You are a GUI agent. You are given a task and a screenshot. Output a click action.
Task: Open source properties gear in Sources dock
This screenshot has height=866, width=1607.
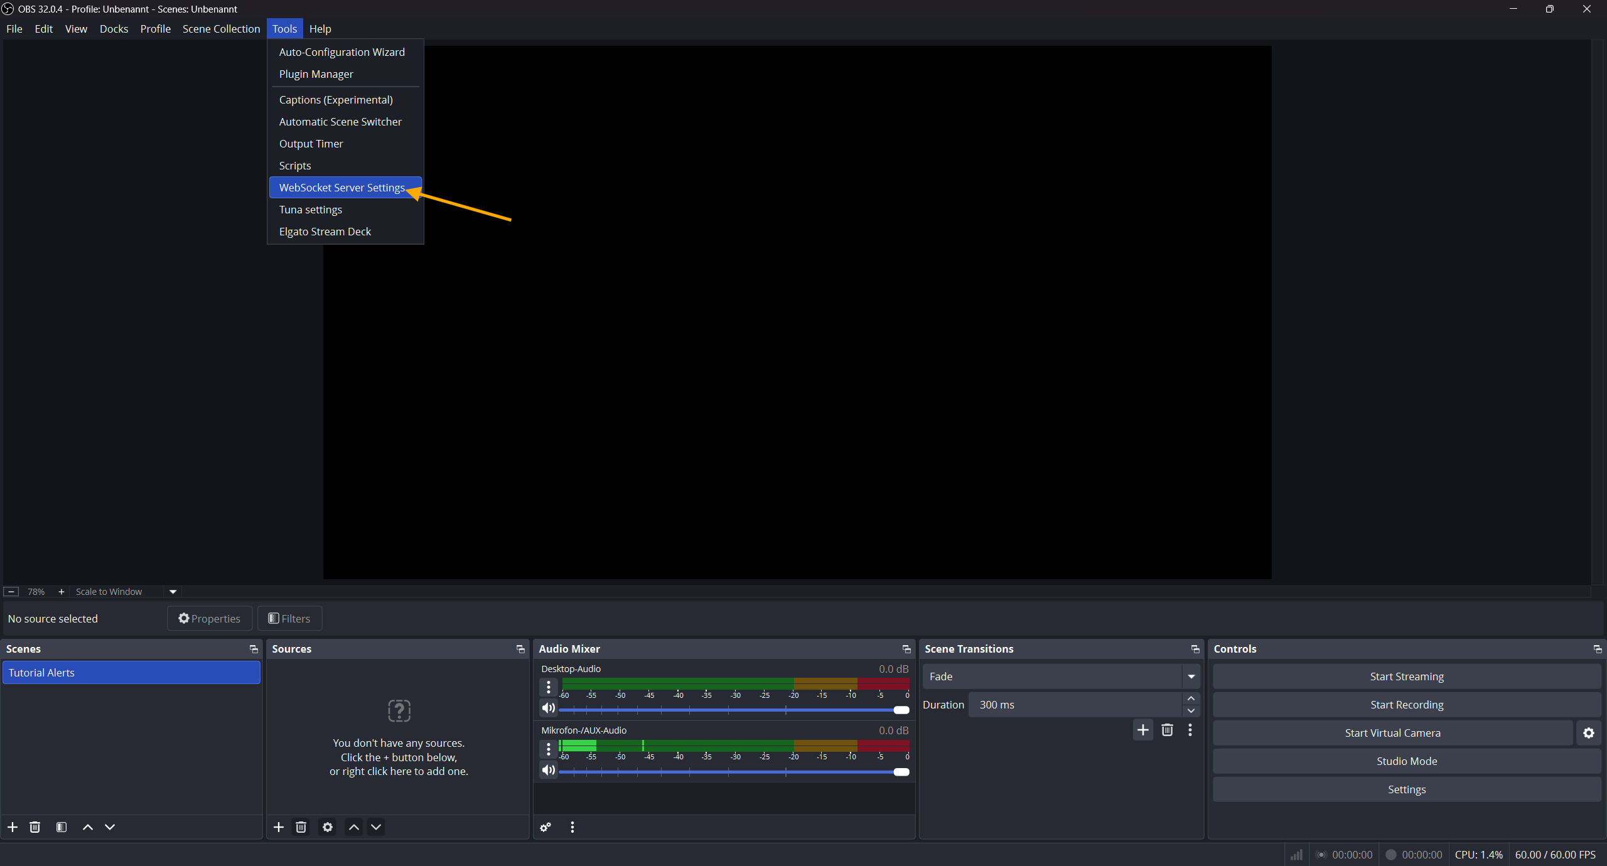(328, 827)
